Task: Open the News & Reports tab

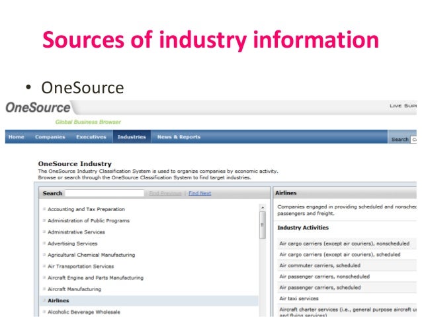Action: [179, 137]
